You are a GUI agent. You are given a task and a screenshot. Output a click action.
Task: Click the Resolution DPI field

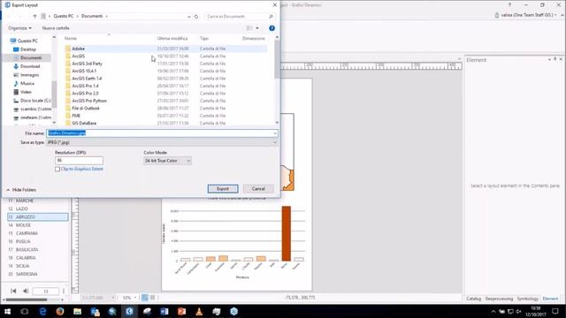pyautogui.click(x=79, y=161)
